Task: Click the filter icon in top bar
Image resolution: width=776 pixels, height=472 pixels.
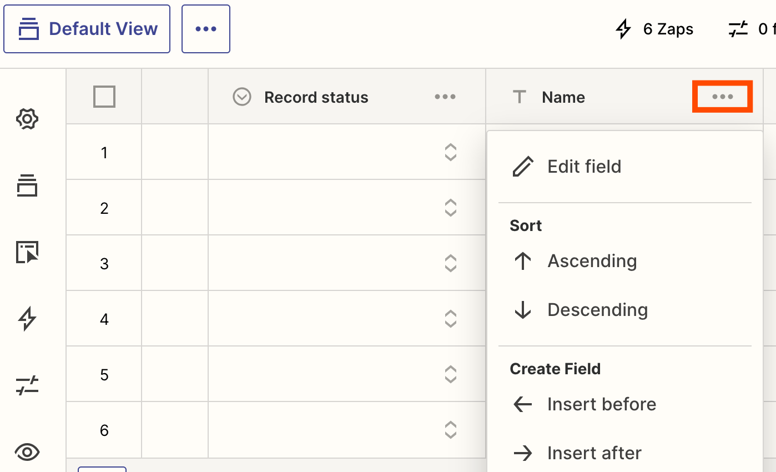Action: point(738,29)
